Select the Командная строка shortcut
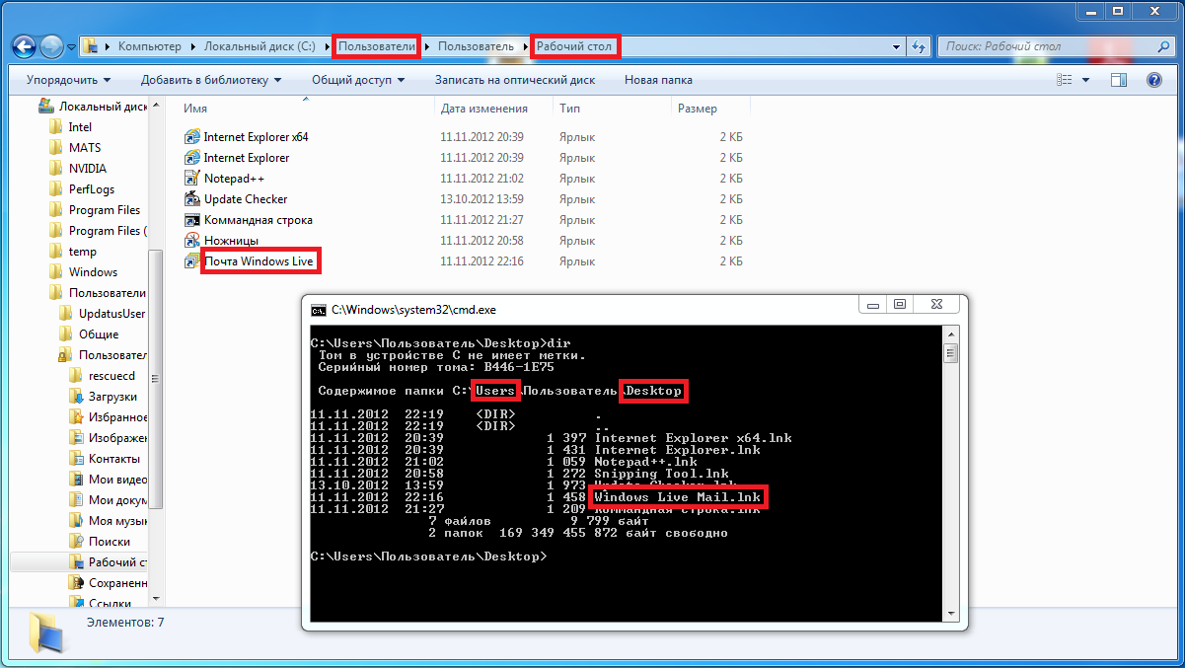 tap(258, 220)
